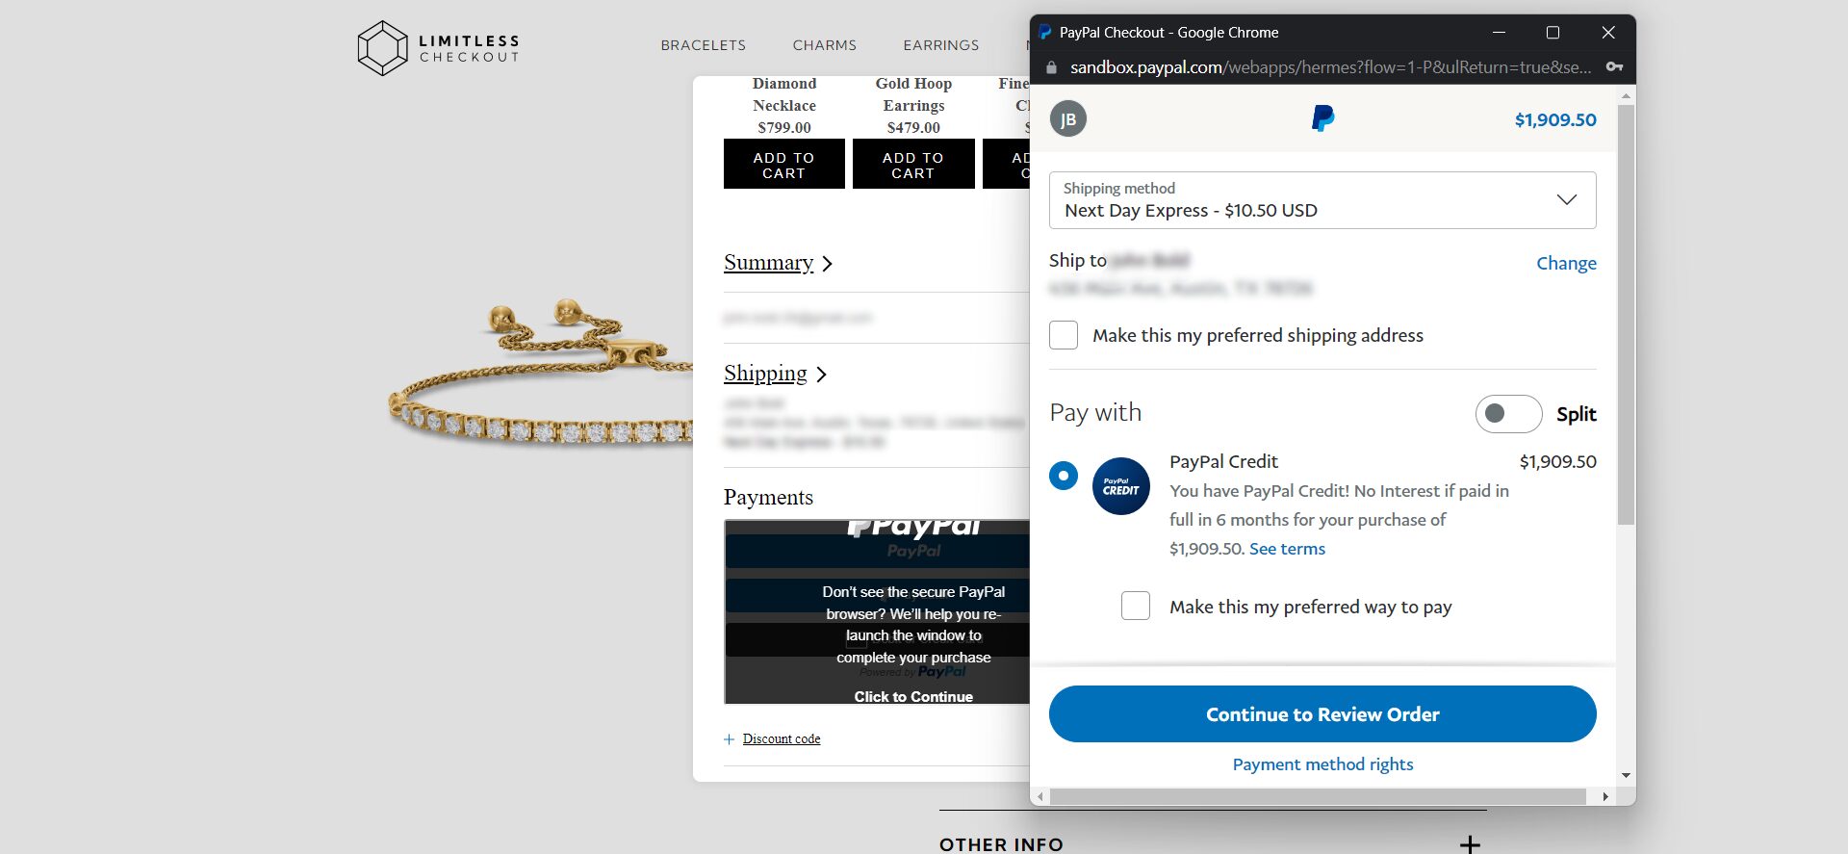Enable the Split payment toggle
1848x854 pixels.
(x=1508, y=414)
